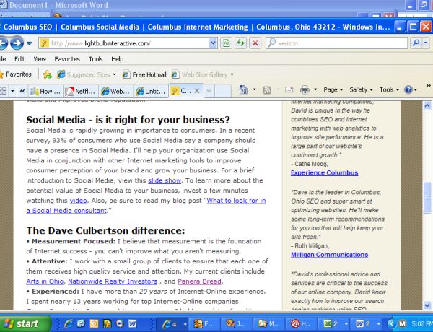Click the page scrollbar up arrow
433x332 pixels.
point(427,105)
